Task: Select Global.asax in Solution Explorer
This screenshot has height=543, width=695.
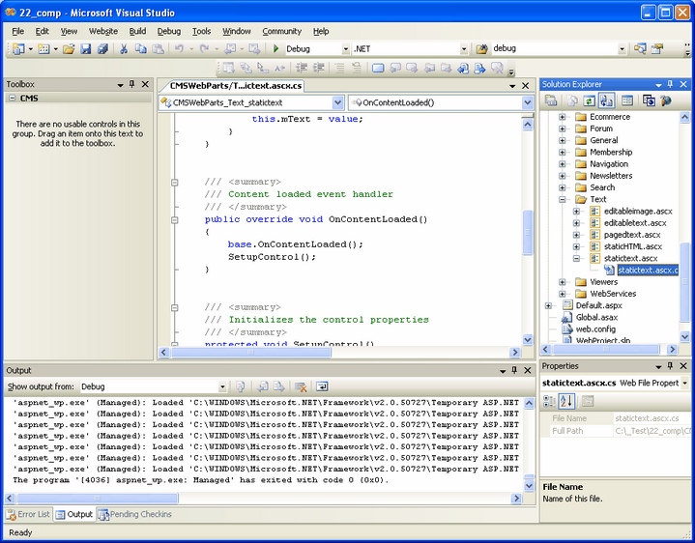Action: point(596,317)
